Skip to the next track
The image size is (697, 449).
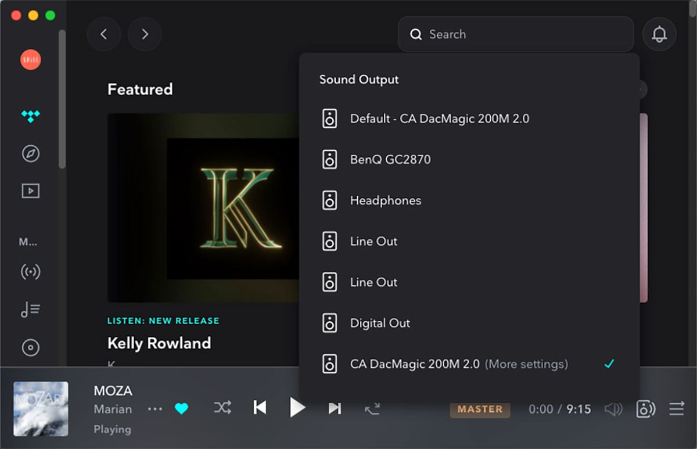pyautogui.click(x=335, y=408)
